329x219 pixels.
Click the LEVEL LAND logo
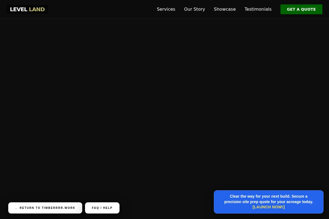27,9
